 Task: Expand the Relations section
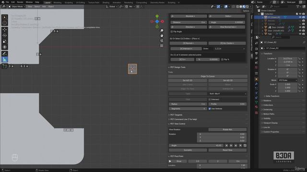[x=267, y=101]
